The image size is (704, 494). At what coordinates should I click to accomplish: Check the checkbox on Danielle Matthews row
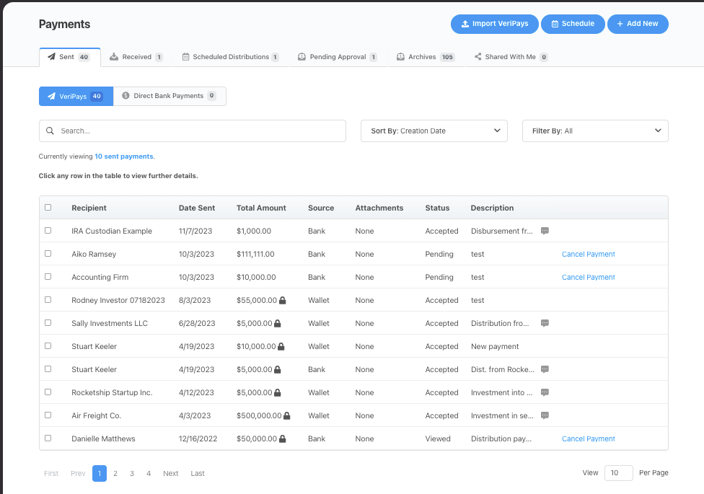[48, 438]
